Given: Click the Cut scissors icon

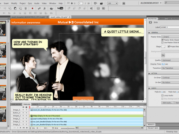Looking at the screenshot, I should tap(5, 8).
